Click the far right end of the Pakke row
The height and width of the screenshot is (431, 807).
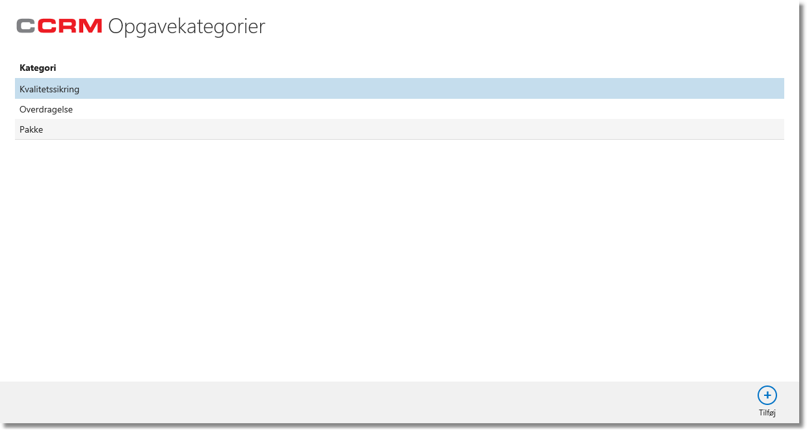point(774,129)
